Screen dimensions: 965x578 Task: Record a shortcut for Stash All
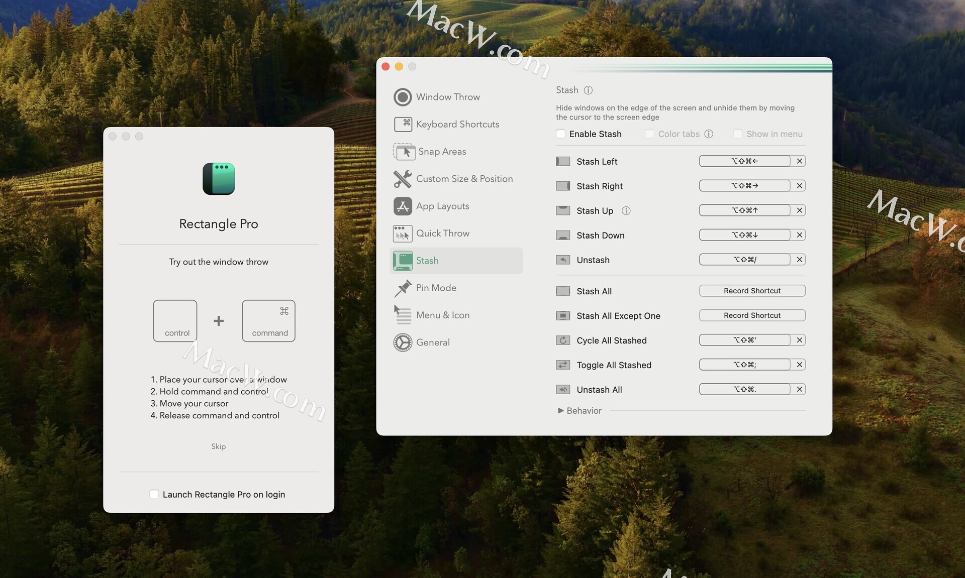pyautogui.click(x=752, y=291)
